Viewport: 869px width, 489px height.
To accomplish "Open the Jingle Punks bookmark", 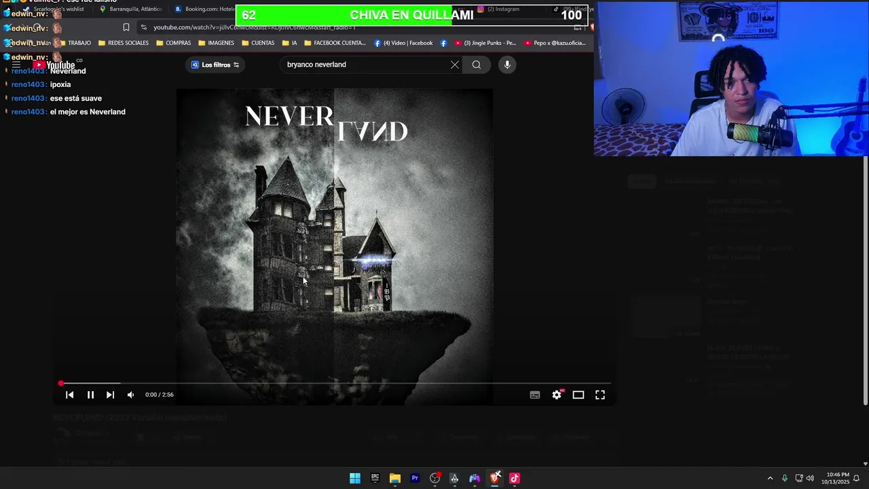I will coord(485,43).
